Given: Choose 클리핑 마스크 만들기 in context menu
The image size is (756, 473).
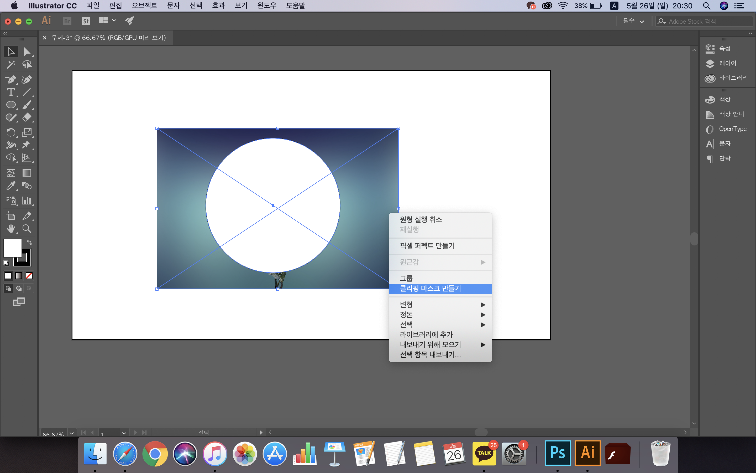Looking at the screenshot, I should pos(430,289).
